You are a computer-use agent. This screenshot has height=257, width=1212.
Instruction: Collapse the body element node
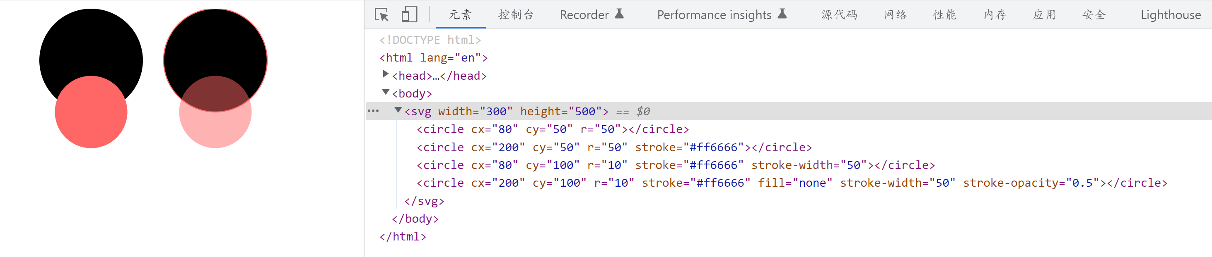point(385,92)
